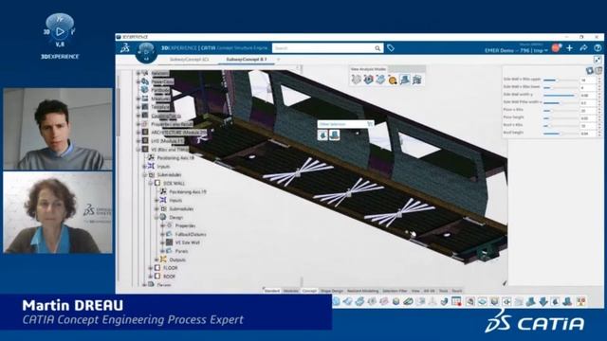Select the Panels item in the tree

click(181, 251)
